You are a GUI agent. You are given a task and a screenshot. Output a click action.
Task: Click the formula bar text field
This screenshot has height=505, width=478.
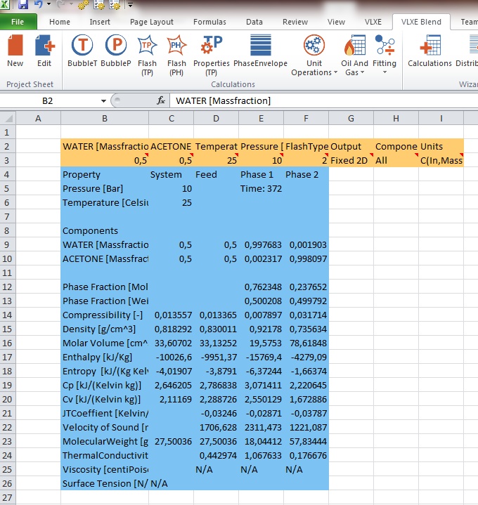(324, 101)
